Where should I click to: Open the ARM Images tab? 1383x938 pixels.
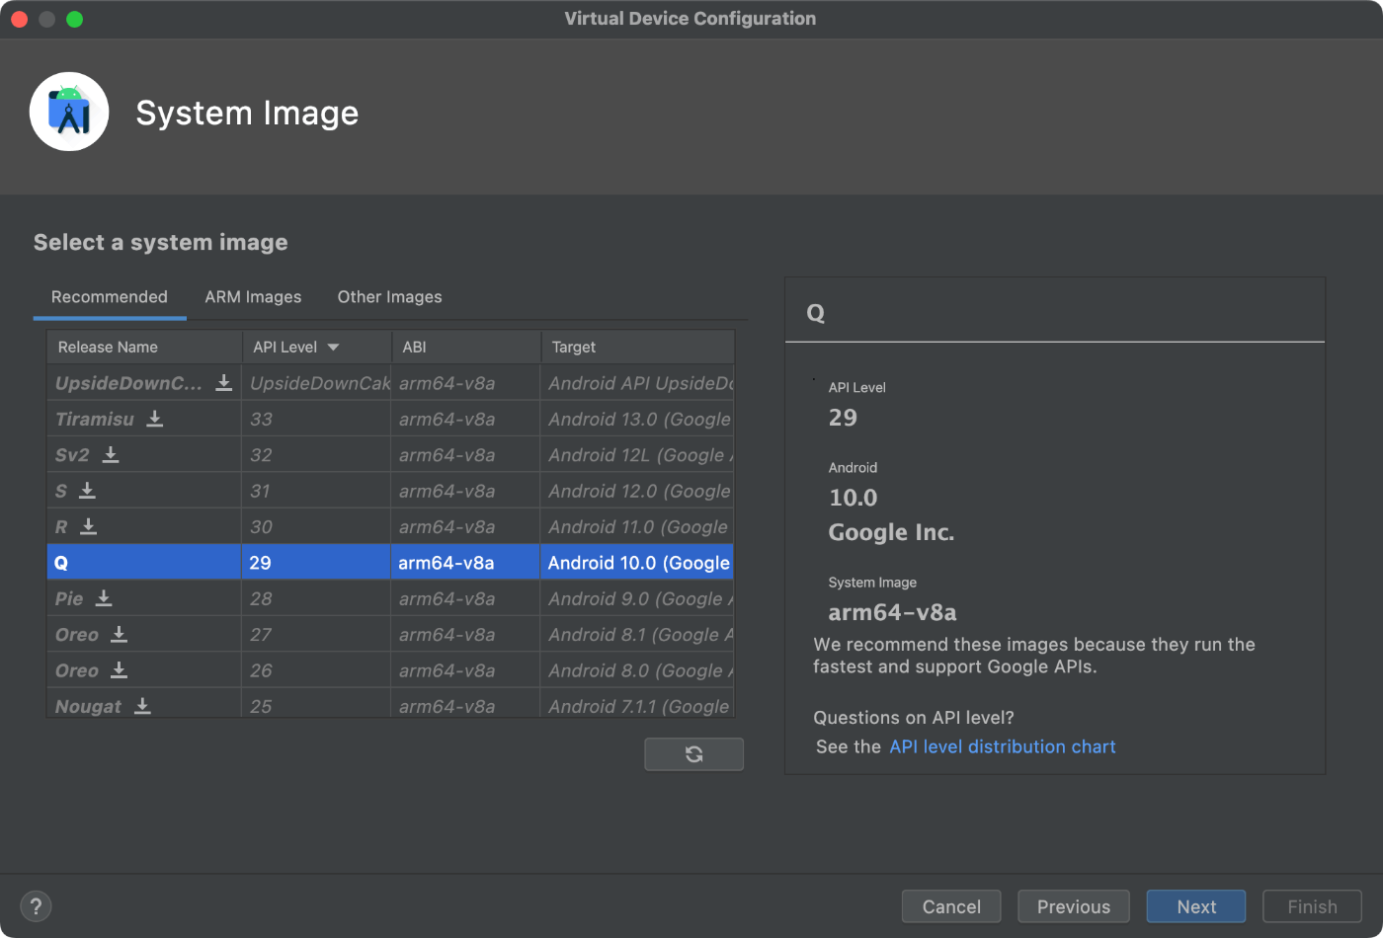pyautogui.click(x=253, y=297)
